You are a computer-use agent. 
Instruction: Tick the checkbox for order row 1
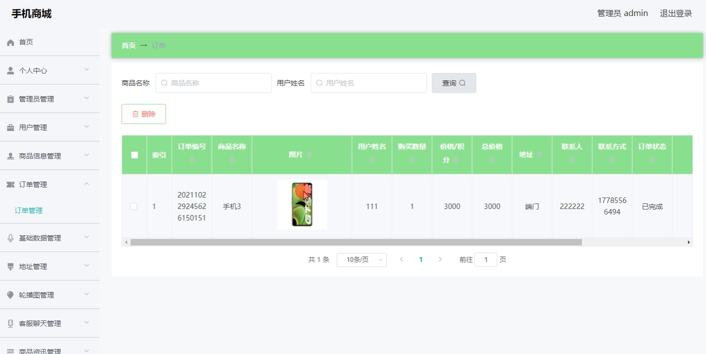coord(133,206)
